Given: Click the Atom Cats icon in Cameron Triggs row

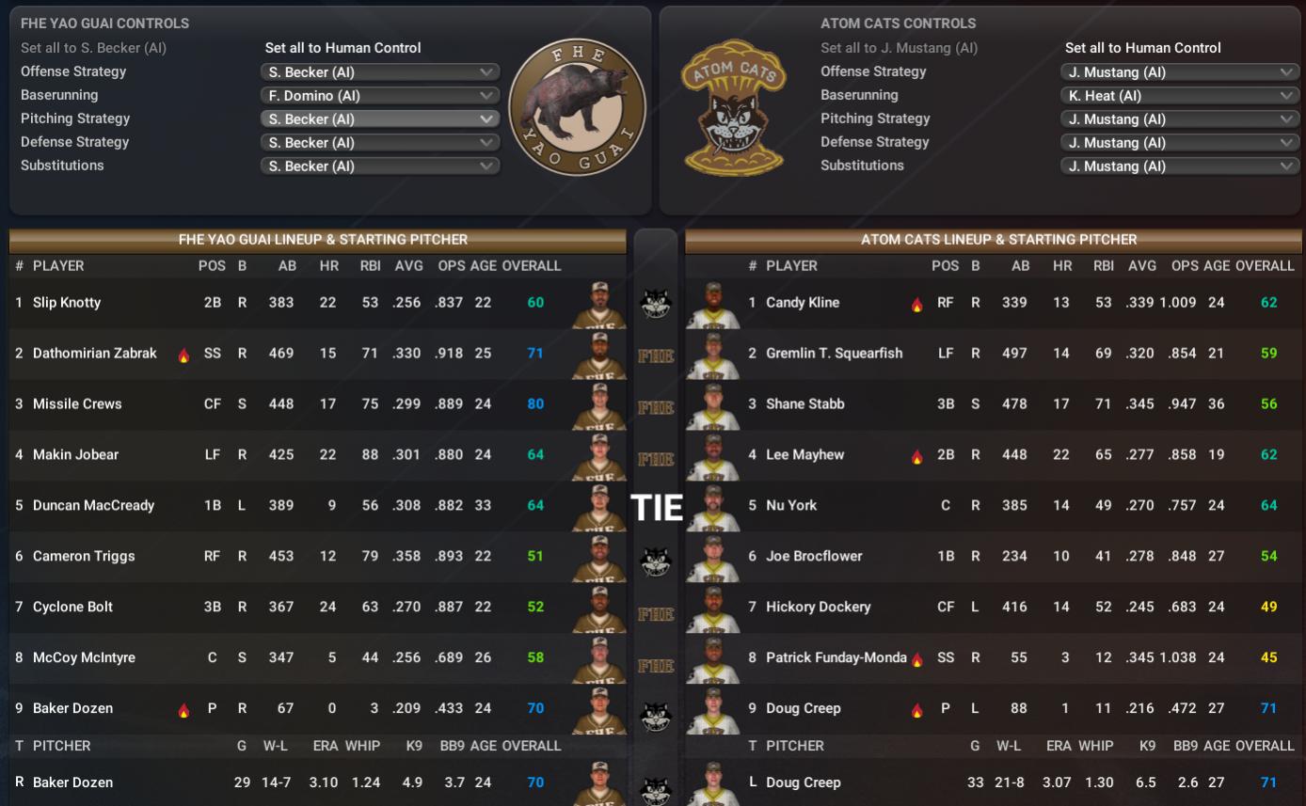Looking at the screenshot, I should coord(656,561).
